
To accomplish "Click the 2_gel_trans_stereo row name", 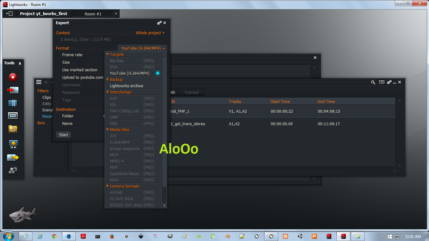I will coord(187,124).
